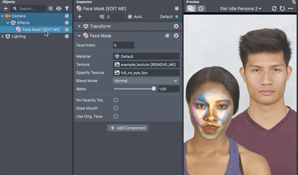
Task: Select the Effects object in the tree
Action: [x=23, y=23]
